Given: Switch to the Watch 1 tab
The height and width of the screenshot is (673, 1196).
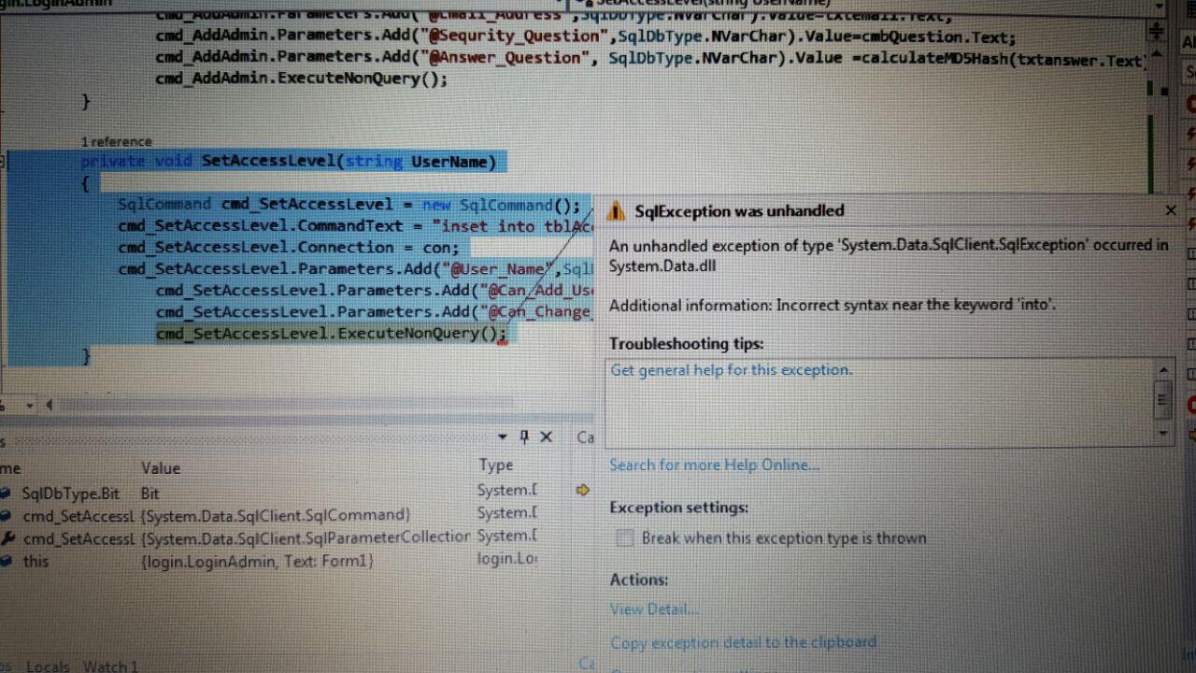Looking at the screenshot, I should [x=110, y=666].
